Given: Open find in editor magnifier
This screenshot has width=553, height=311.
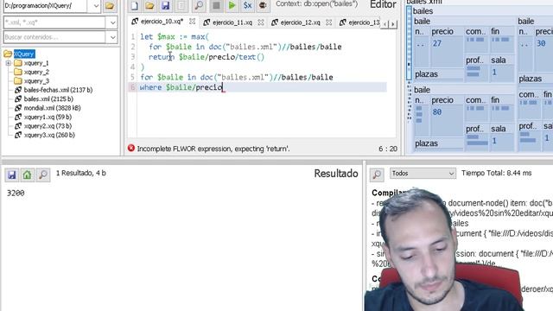Looking at the screenshot, I should (199, 5).
